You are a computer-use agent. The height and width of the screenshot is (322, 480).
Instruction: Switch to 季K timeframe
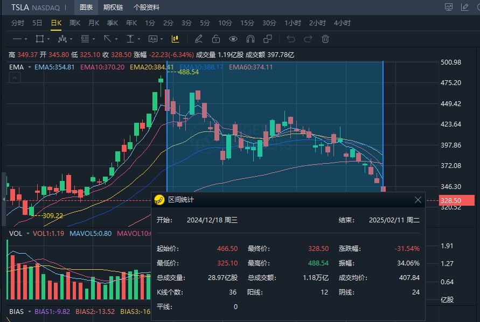[x=113, y=23]
